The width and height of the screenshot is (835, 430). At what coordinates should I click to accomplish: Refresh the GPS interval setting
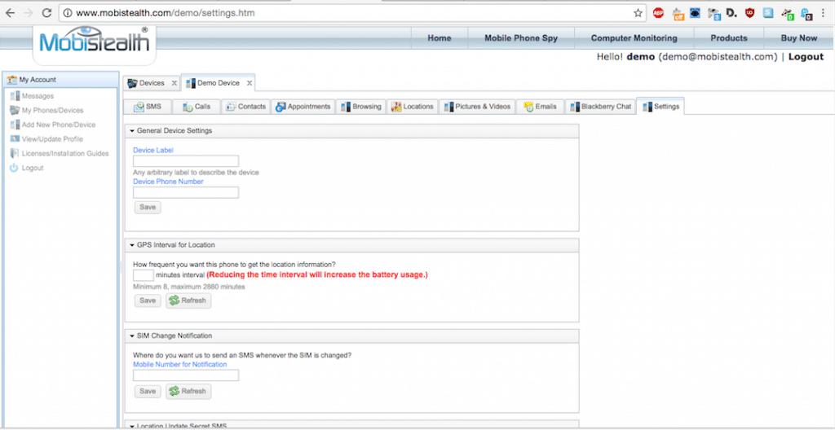point(188,301)
